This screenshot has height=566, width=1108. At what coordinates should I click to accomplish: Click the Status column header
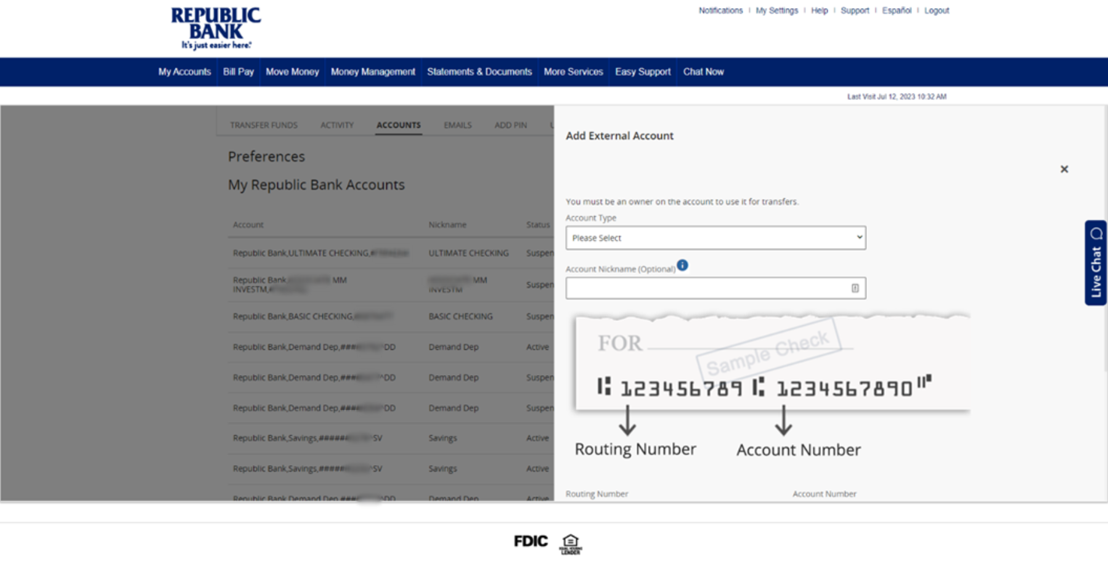pyautogui.click(x=538, y=225)
